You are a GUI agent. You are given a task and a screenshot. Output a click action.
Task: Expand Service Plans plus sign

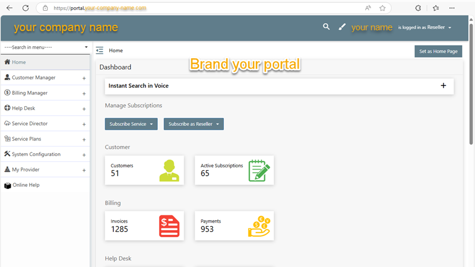click(x=84, y=139)
